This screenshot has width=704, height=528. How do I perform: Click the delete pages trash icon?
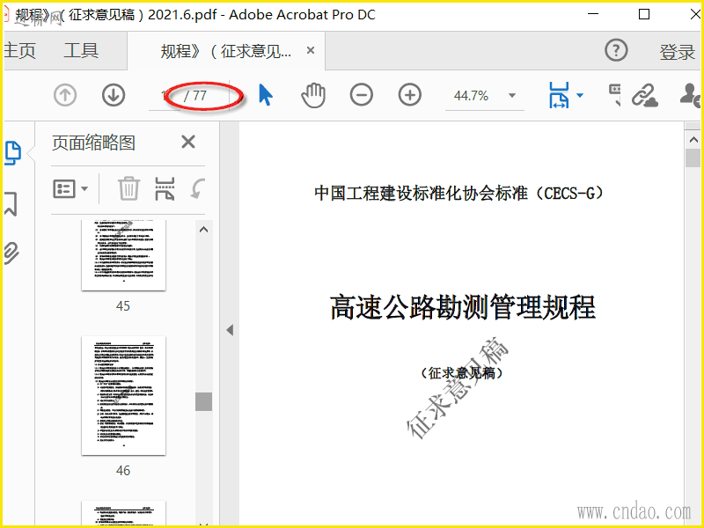click(x=128, y=188)
